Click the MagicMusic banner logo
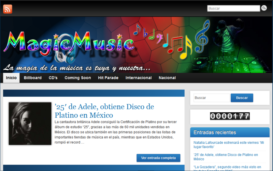Viewport: 273px width, 171px height. pos(69,44)
